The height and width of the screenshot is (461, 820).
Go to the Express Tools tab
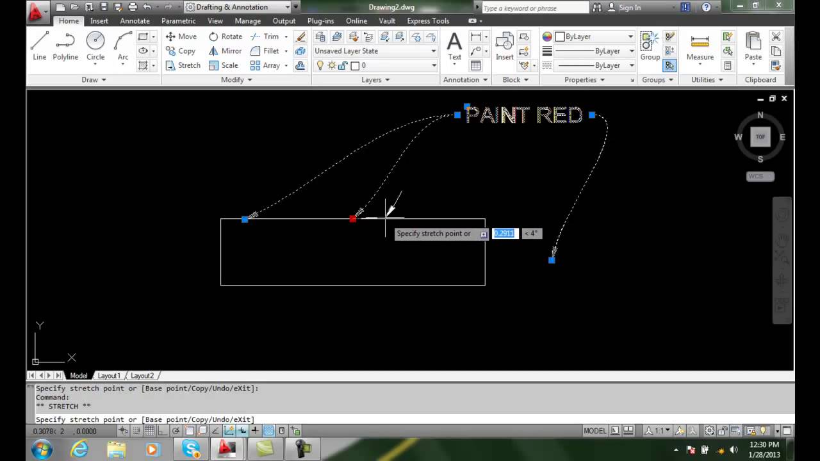428,20
